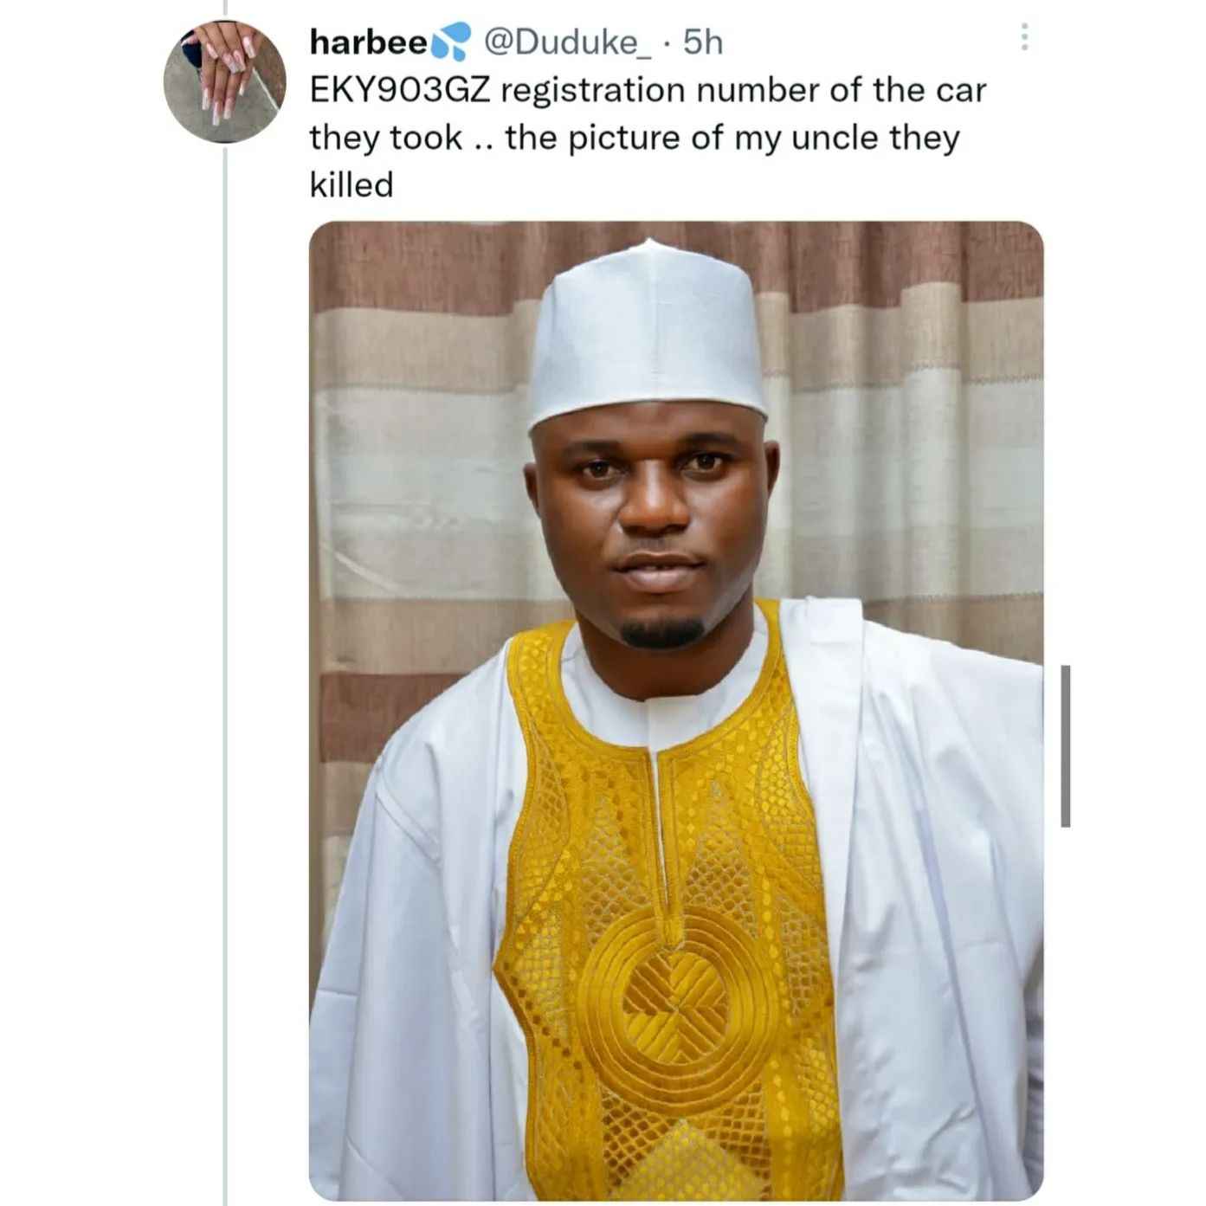Click the gray scrollbar handle beside the photo
The image size is (1206, 1206).
point(1066,745)
